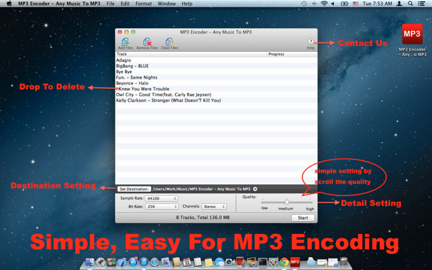The image size is (432, 270).
Task: Select Beyonce – Halo track
Action: [x=217, y=83]
